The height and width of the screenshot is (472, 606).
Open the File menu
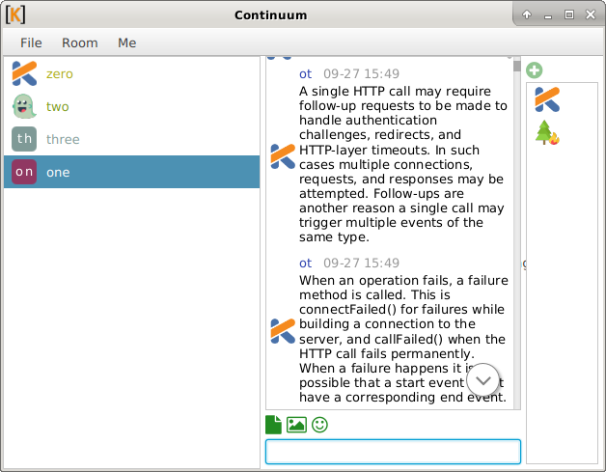[x=32, y=42]
